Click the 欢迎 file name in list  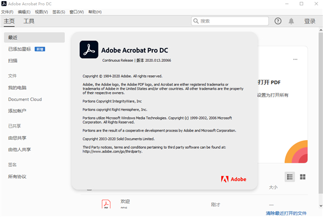(125, 201)
